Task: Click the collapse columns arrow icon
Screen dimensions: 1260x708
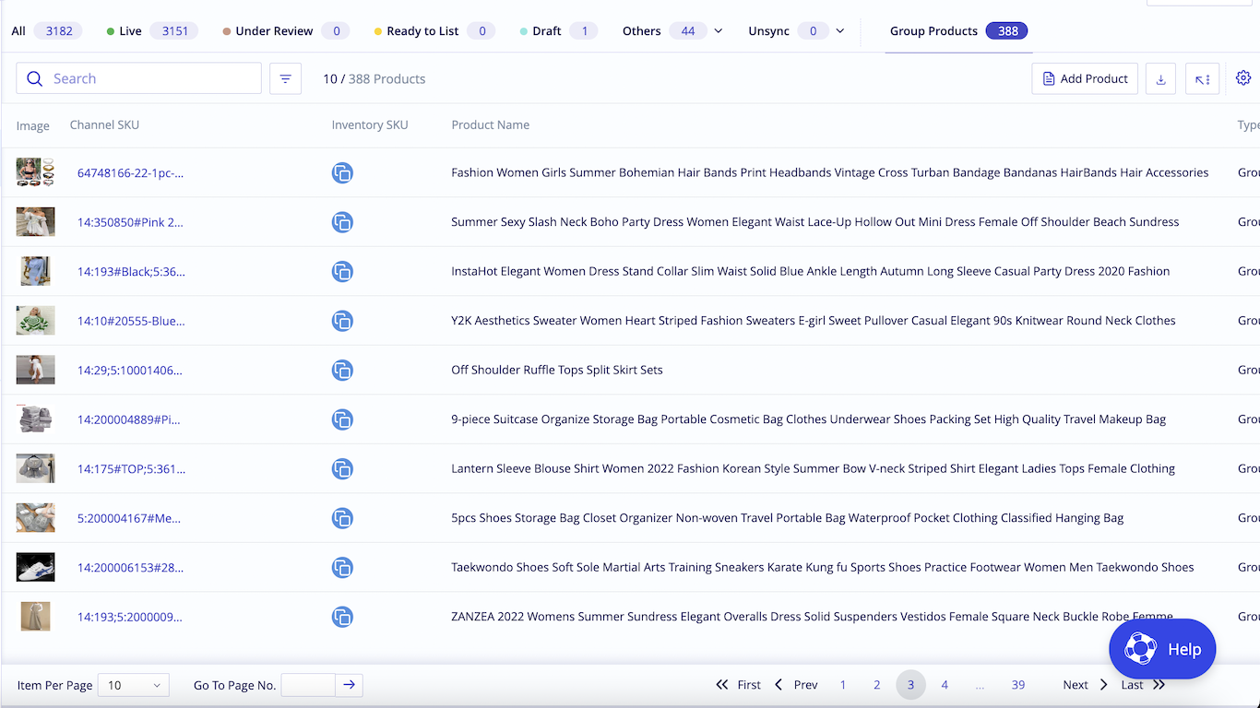Action: pyautogui.click(x=1202, y=79)
